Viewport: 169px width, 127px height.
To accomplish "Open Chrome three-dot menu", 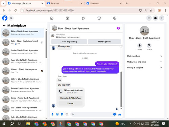I will (165, 10).
